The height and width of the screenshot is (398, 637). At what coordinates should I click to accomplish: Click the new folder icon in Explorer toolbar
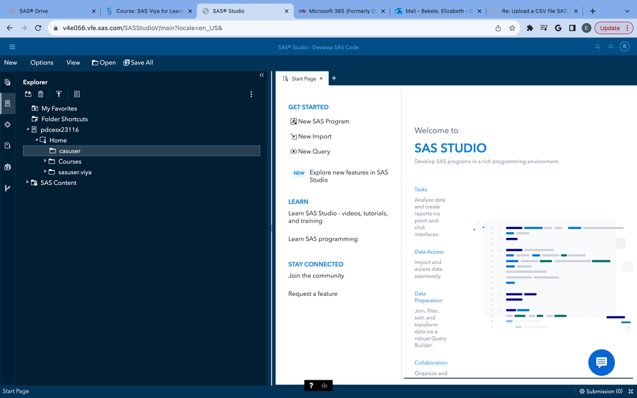tap(28, 94)
